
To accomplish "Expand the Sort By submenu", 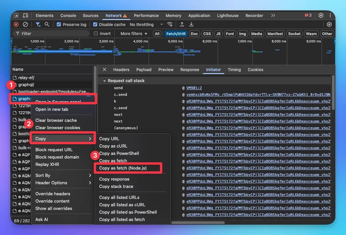I will [63, 176].
